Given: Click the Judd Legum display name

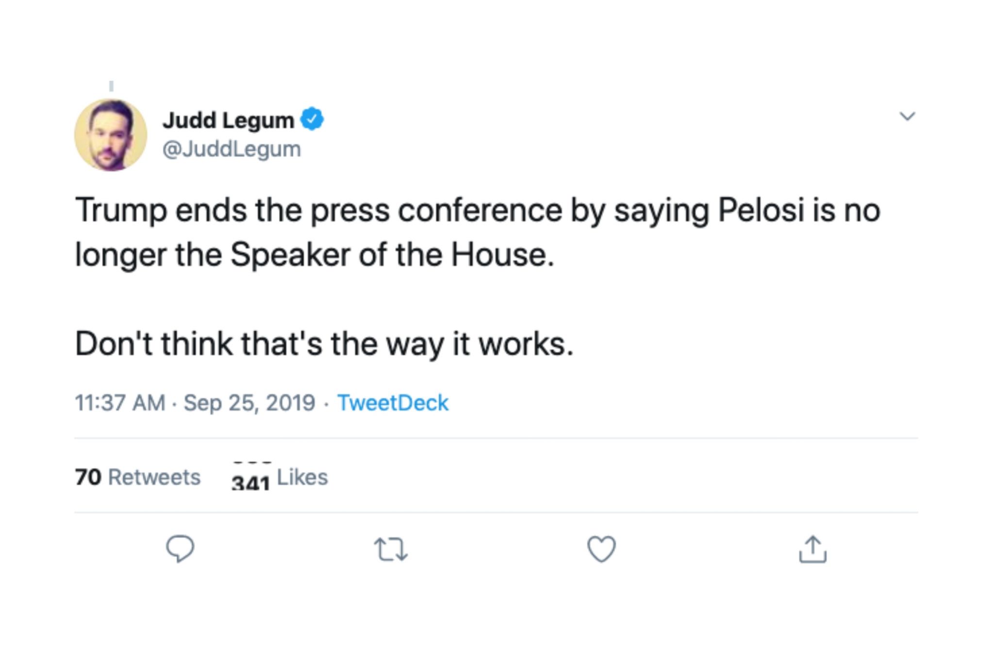Looking at the screenshot, I should coord(228,120).
